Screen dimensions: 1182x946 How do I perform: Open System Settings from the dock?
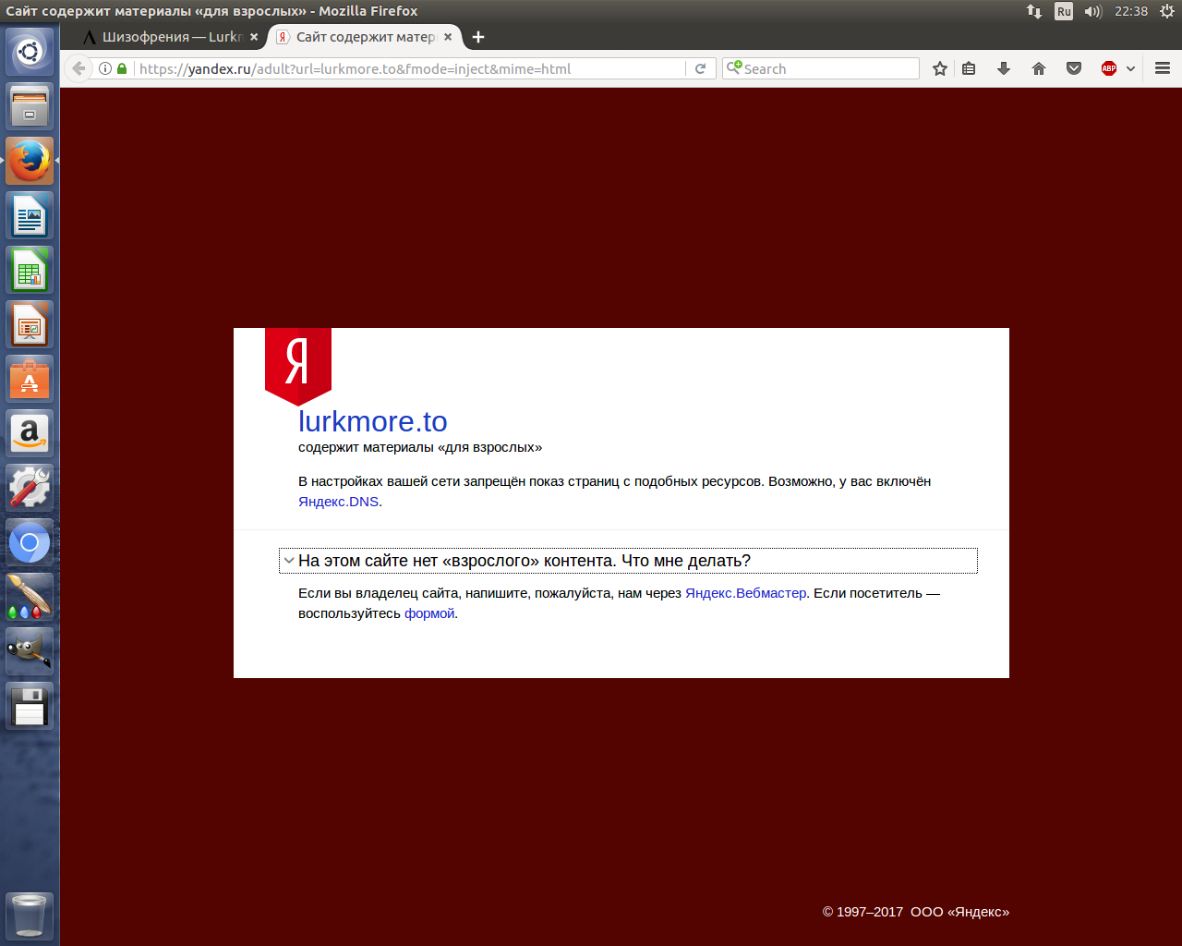coord(30,488)
